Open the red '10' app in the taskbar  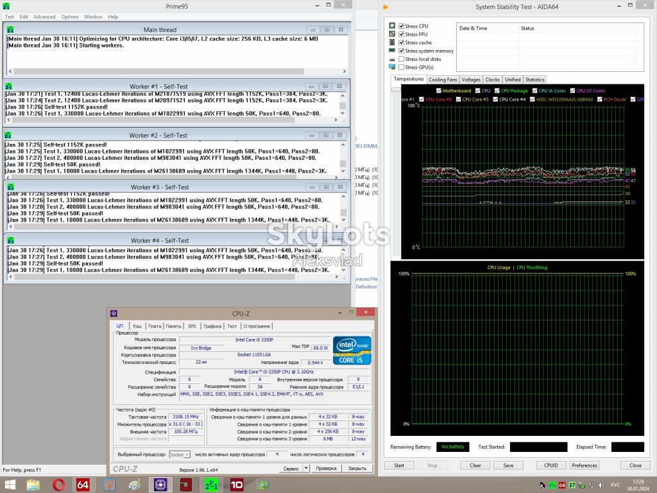237,485
